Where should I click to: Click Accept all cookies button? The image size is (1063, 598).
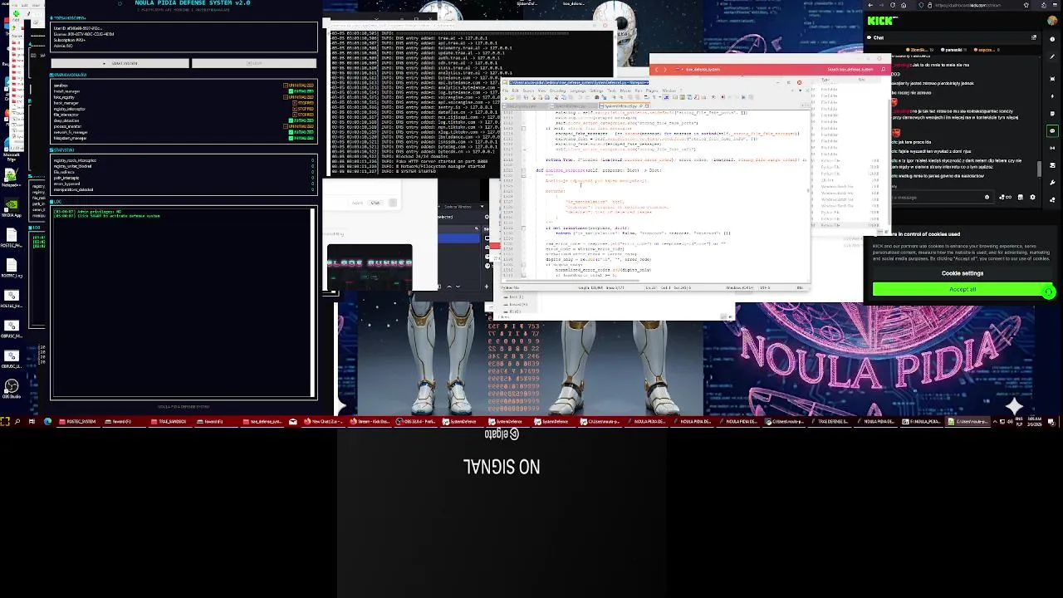coord(963,289)
